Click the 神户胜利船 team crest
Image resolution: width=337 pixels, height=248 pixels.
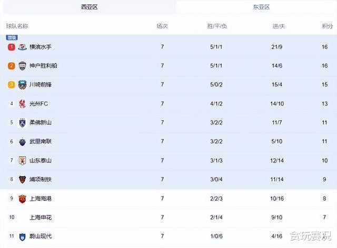point(22,66)
